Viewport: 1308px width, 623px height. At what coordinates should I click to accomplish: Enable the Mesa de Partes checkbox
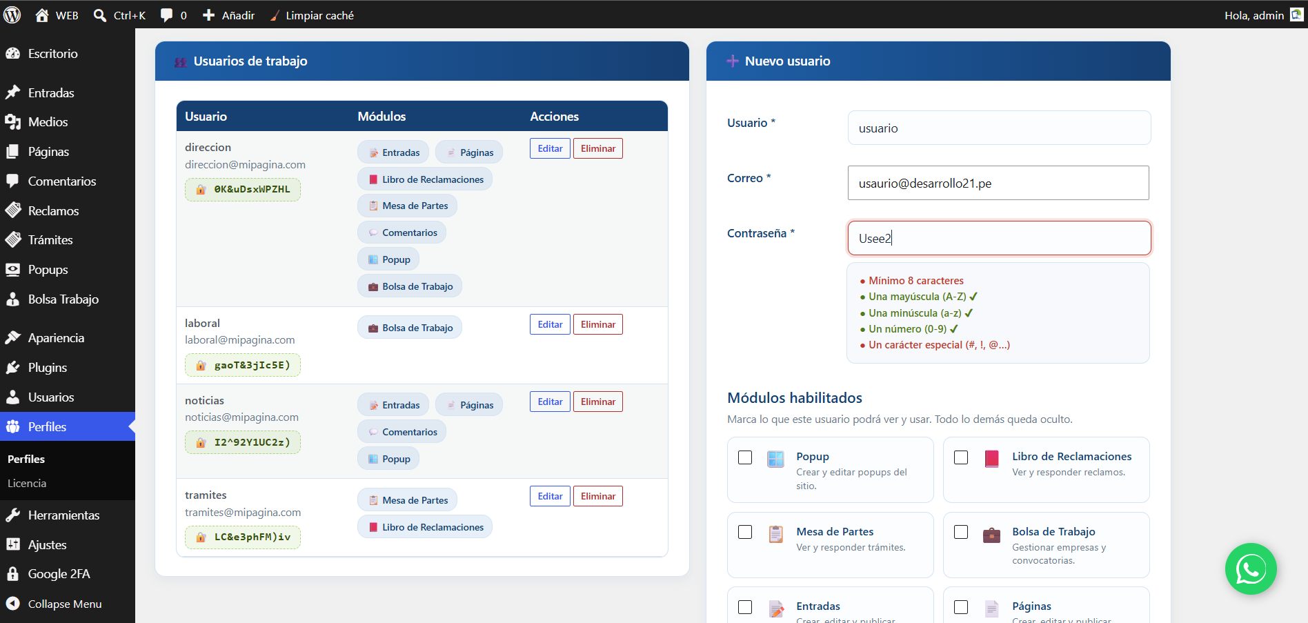[745, 532]
